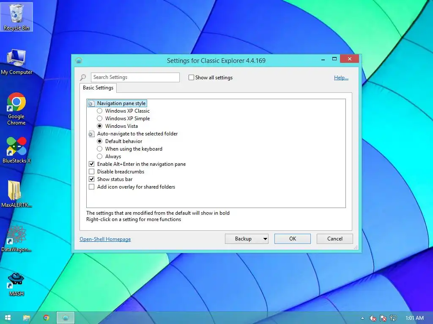Minimize the Classic Explorer settings window

pos(323,59)
